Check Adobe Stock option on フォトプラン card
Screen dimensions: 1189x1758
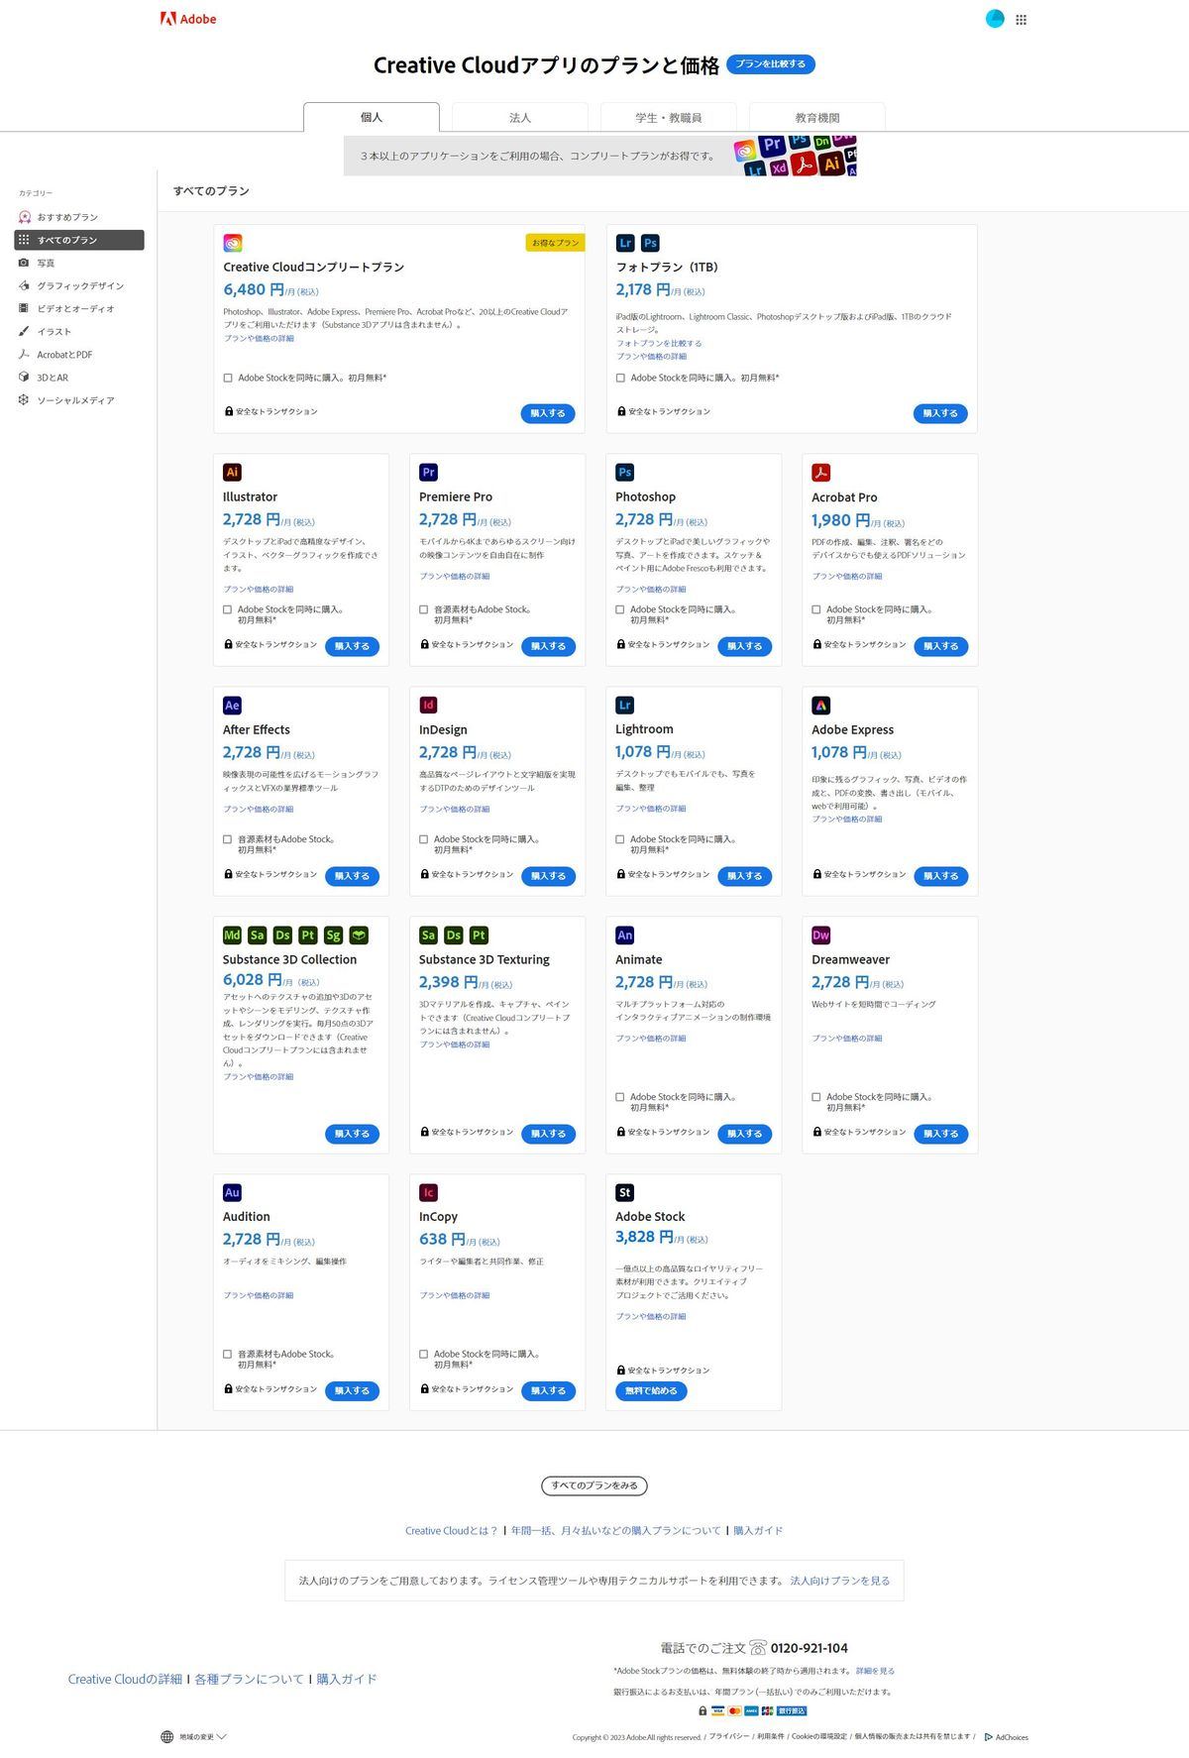[620, 378]
